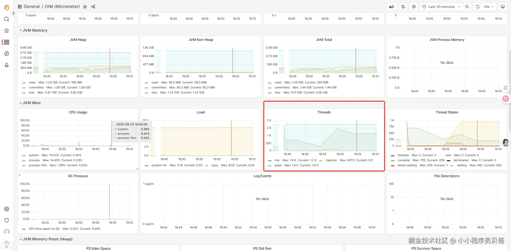This screenshot has height=251, width=511.
Task: Zoom out the time range
Action: (467, 7)
